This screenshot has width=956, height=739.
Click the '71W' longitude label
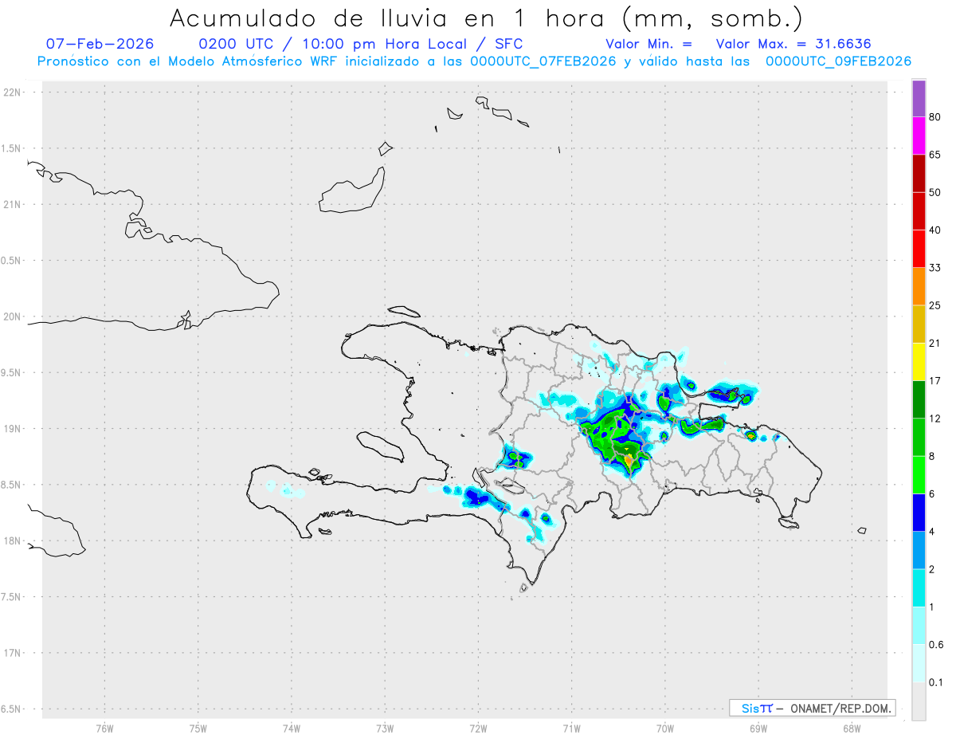[x=572, y=728]
